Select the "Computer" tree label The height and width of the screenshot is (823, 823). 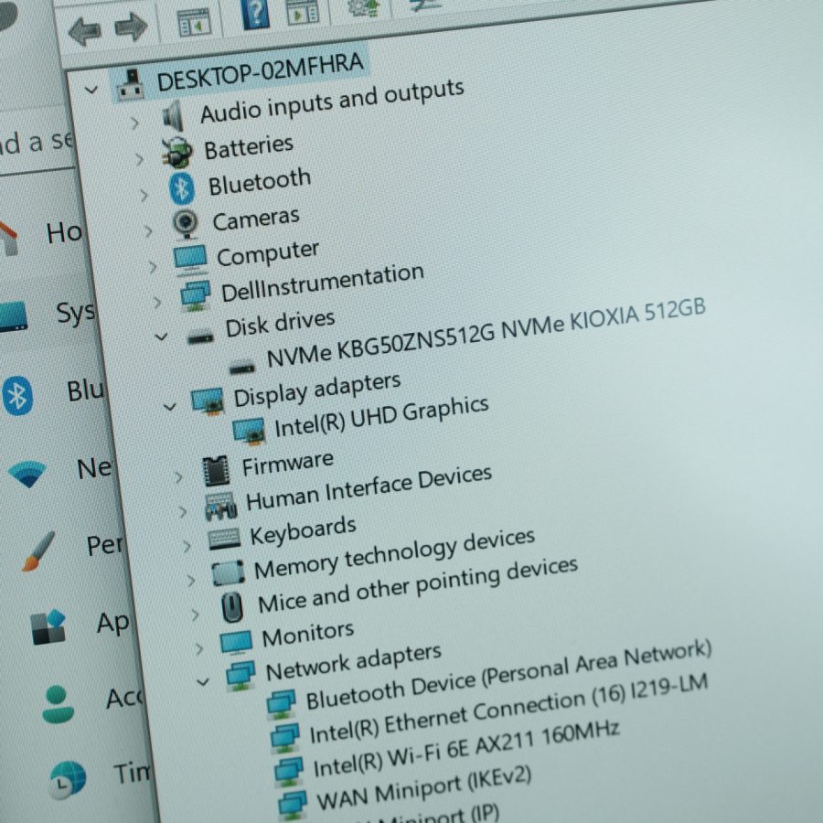tap(268, 254)
